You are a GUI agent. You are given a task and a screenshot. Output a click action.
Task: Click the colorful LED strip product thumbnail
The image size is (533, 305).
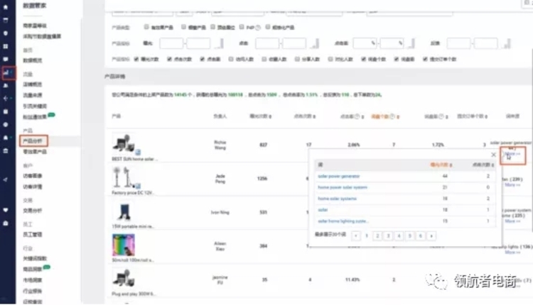point(123,245)
